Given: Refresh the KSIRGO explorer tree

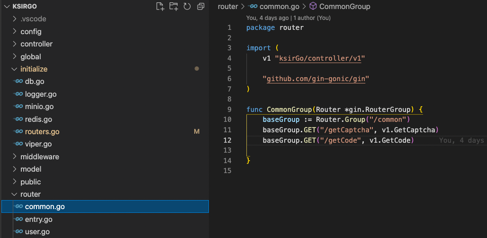Looking at the screenshot, I should pos(187,6).
